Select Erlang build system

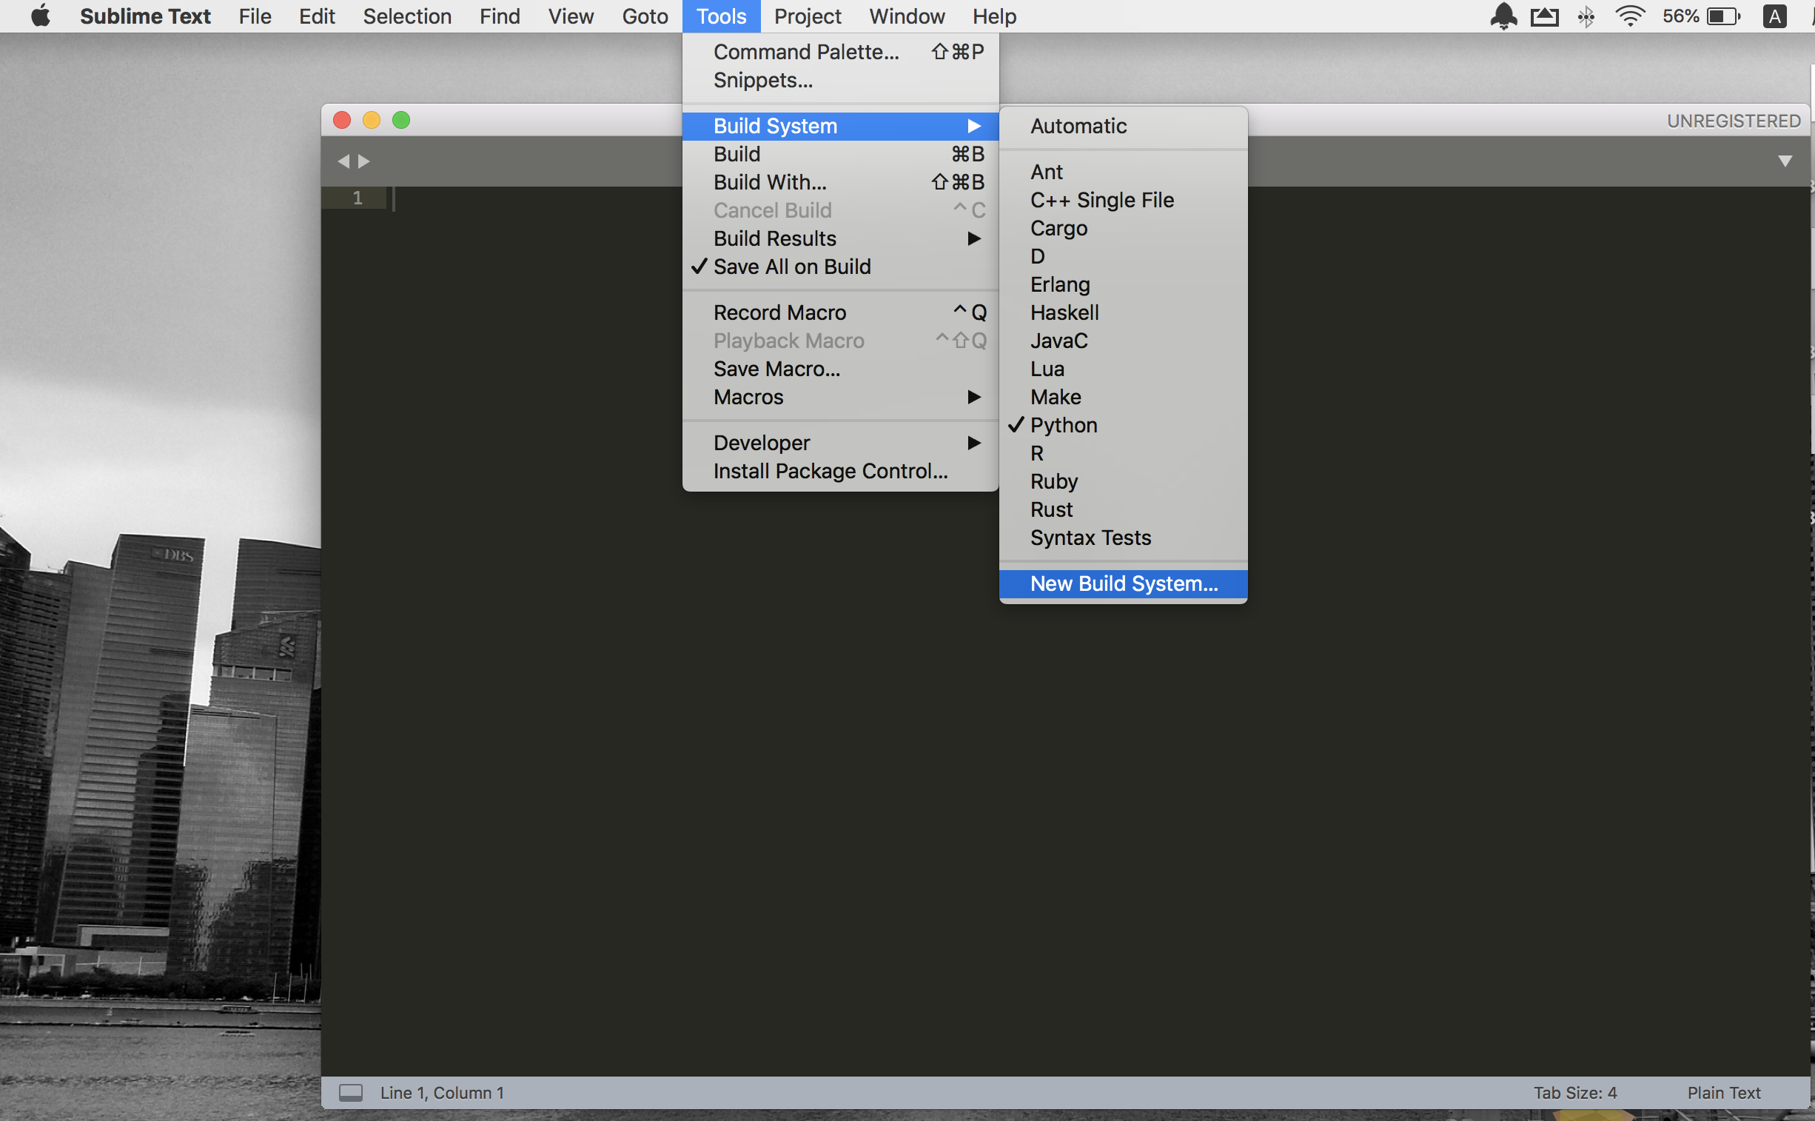pyautogui.click(x=1123, y=285)
